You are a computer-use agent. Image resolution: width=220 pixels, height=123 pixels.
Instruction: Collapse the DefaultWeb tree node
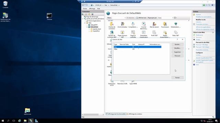click(x=87, y=27)
